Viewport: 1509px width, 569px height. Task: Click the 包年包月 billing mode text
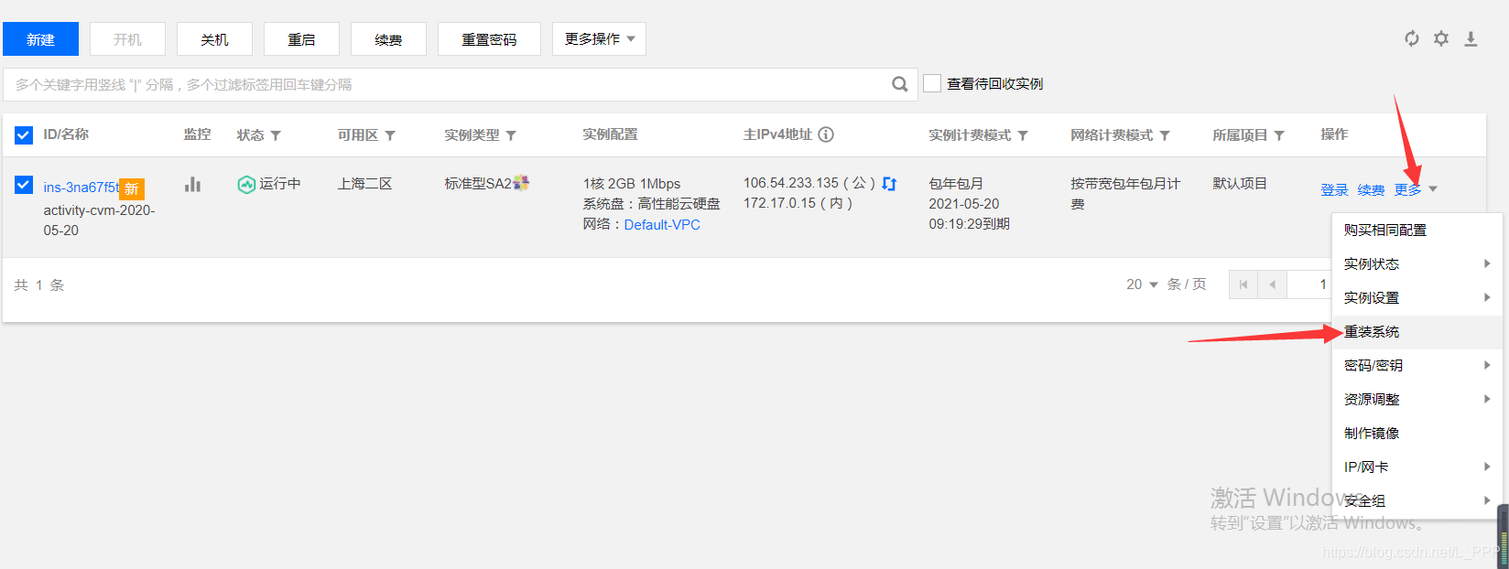[956, 184]
